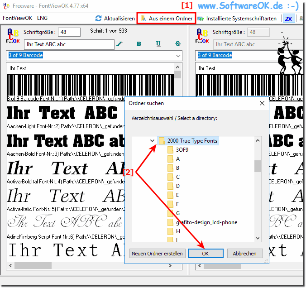Click the left font list horizontal scrollbar thumb
This screenshot has width=306, height=288.
(33, 265)
